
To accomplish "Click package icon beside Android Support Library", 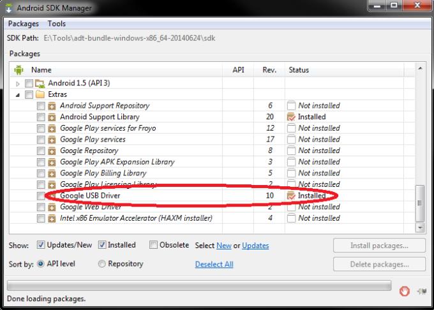I will coord(52,117).
